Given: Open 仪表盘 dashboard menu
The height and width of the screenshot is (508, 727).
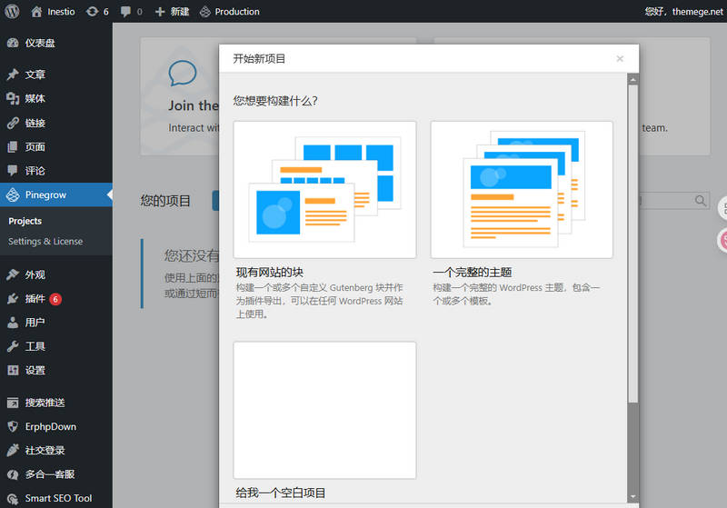Looking at the screenshot, I should 56,43.
